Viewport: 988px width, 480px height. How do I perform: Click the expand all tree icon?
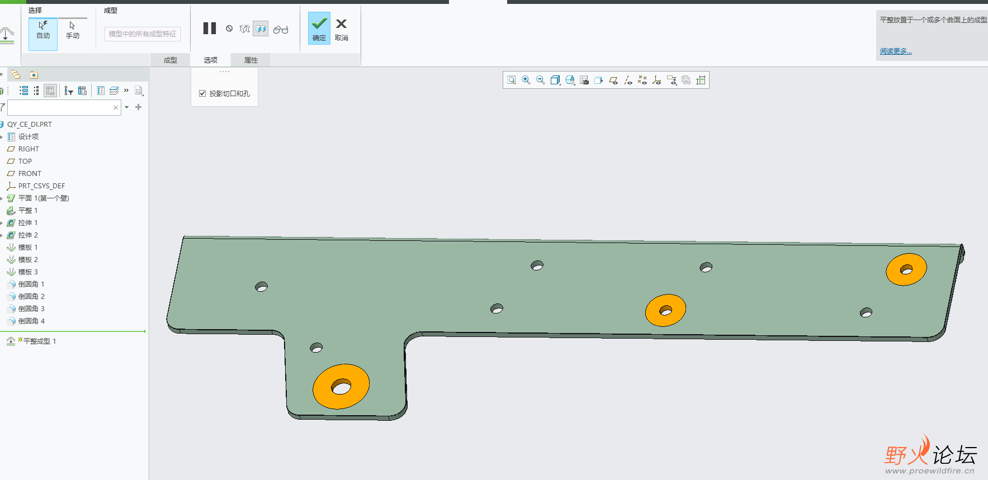[23, 91]
